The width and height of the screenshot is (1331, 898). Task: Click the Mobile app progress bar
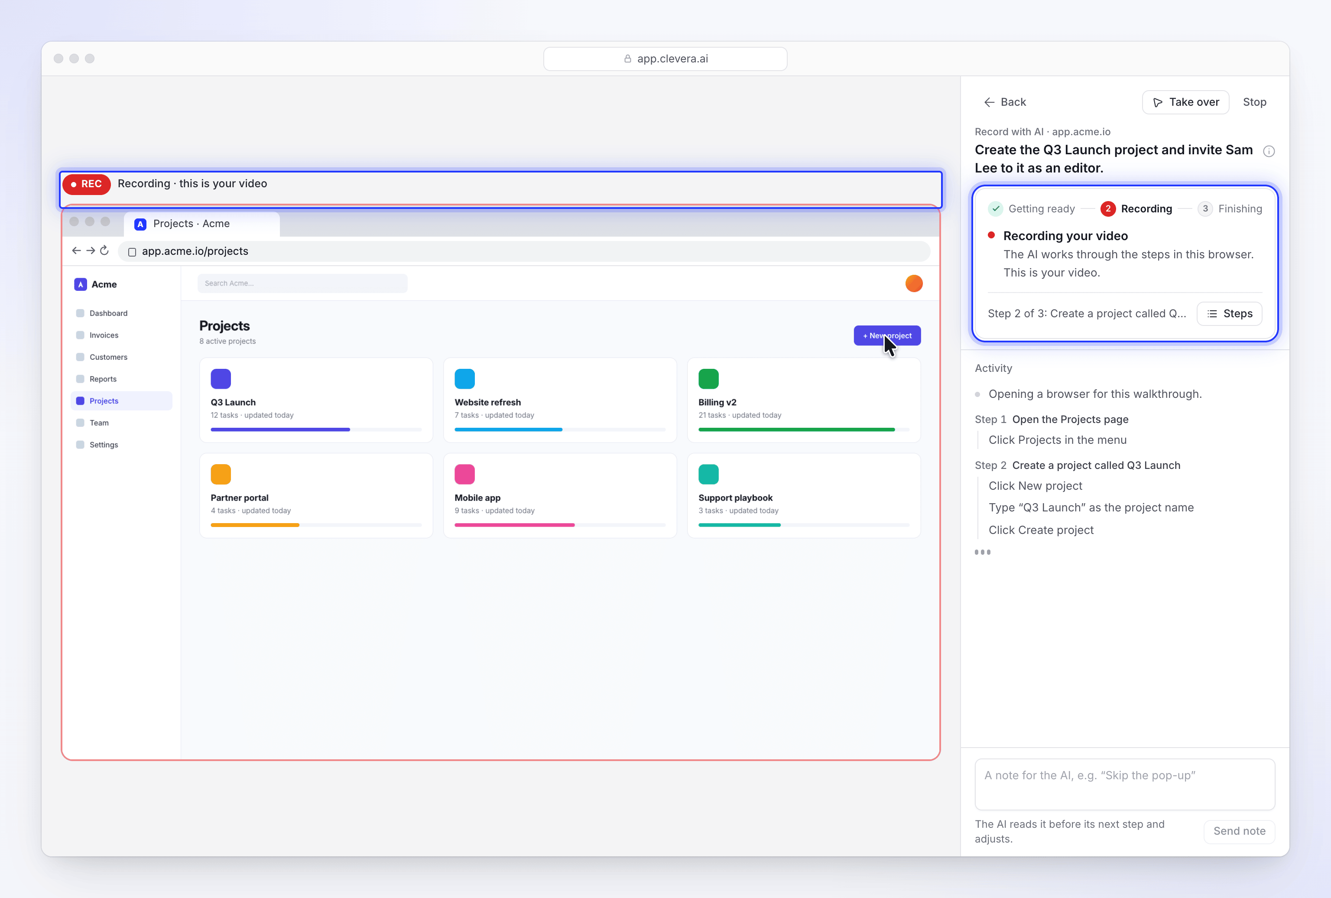click(x=560, y=525)
